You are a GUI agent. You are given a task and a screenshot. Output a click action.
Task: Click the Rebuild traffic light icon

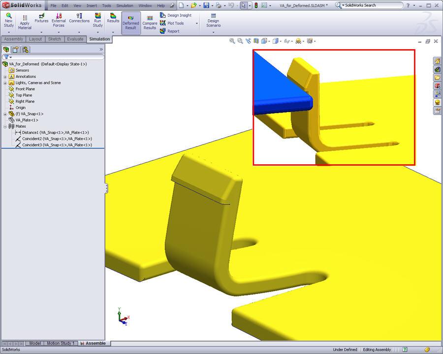tap(256, 5)
